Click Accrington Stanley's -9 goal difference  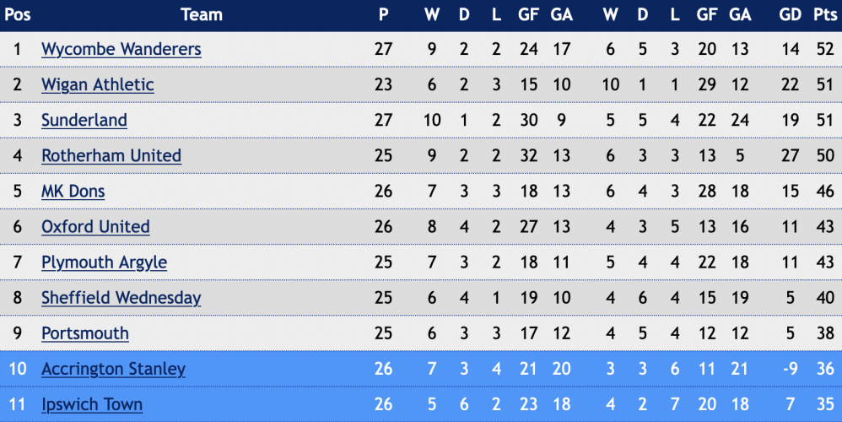click(x=790, y=369)
